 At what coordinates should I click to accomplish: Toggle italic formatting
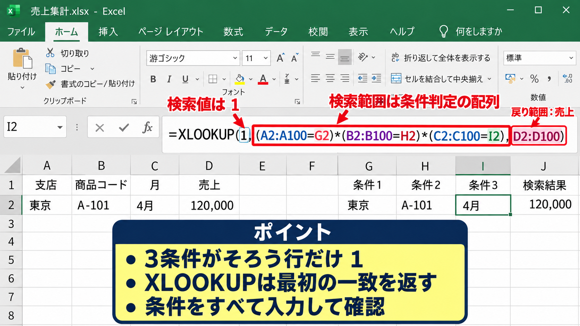[169, 79]
